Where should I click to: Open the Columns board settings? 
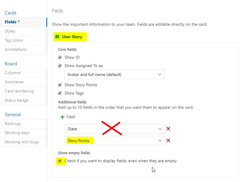click(x=13, y=73)
